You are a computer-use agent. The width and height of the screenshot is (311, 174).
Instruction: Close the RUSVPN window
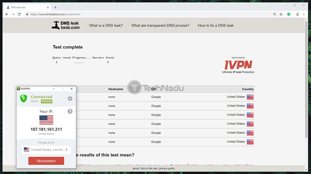[x=72, y=89]
